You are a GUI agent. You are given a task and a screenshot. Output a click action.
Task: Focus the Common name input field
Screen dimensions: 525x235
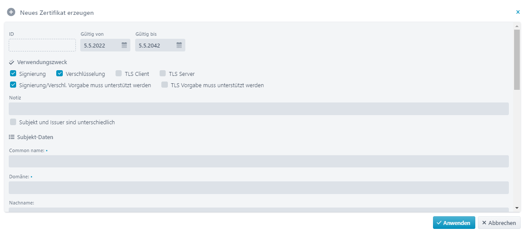click(x=259, y=161)
